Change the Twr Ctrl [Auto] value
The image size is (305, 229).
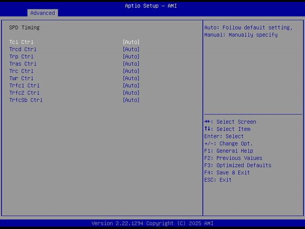(131, 78)
